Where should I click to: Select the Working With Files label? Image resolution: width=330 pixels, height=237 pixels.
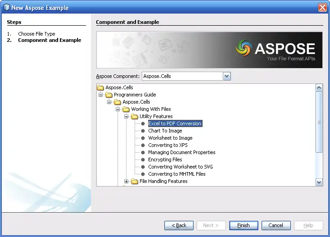coord(151,109)
